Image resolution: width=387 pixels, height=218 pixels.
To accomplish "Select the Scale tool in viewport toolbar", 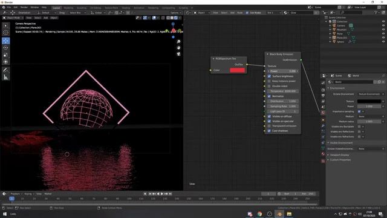I will [6, 55].
